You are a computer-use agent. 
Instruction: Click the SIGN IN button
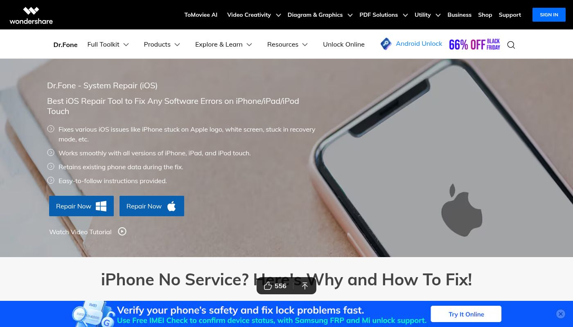click(x=549, y=15)
